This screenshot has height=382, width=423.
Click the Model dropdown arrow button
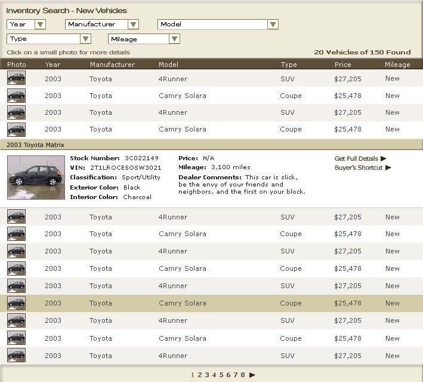click(x=273, y=25)
